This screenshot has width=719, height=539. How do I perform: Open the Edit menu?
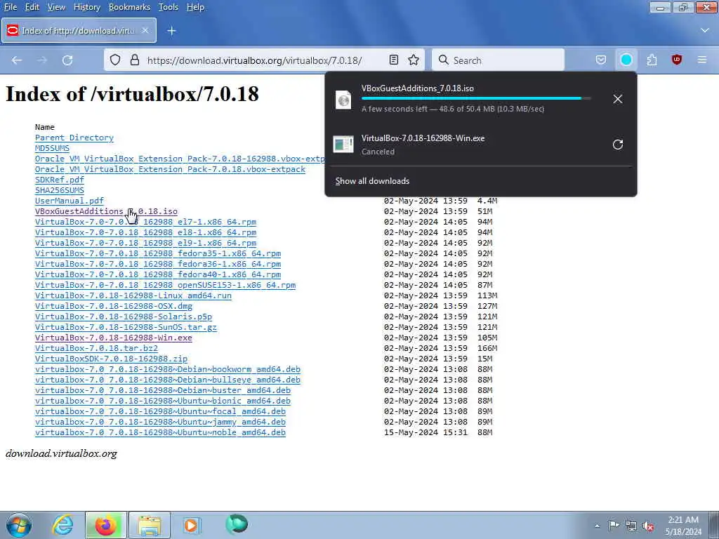tap(32, 7)
